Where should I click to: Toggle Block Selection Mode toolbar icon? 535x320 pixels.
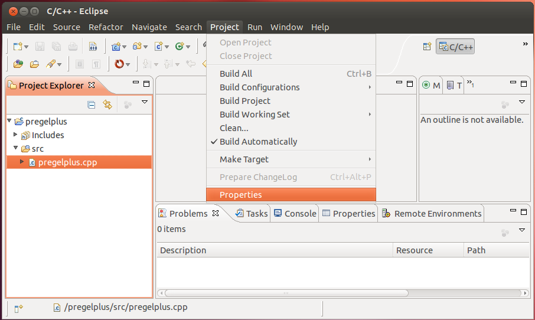point(80,64)
